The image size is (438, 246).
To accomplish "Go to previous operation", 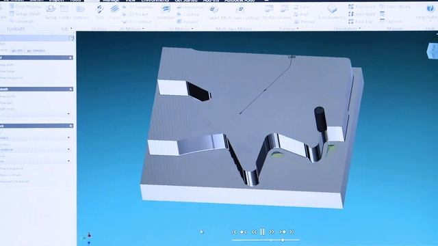I will [244, 232].
